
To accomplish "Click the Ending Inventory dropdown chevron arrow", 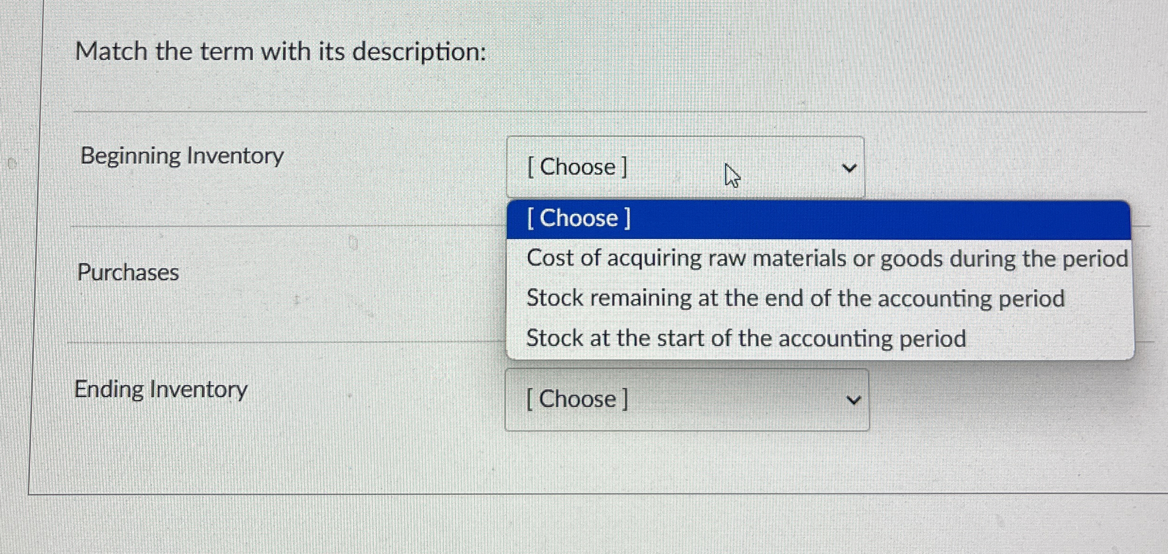I will 853,401.
